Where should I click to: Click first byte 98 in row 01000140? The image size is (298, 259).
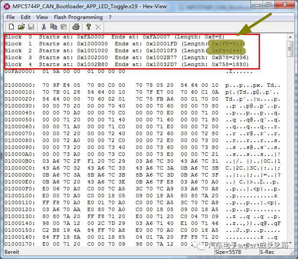[46, 223]
